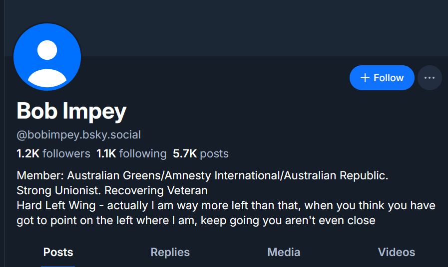Click the @bobimpey.bsky.social handle
The height and width of the screenshot is (267, 448).
pos(79,134)
